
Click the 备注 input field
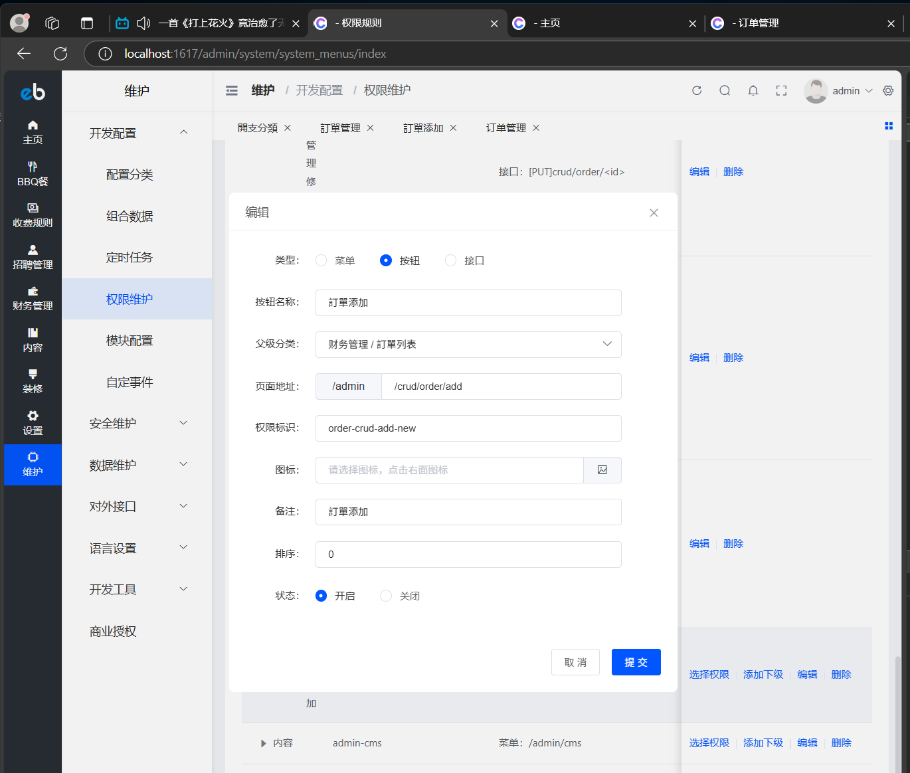pyautogui.click(x=468, y=512)
